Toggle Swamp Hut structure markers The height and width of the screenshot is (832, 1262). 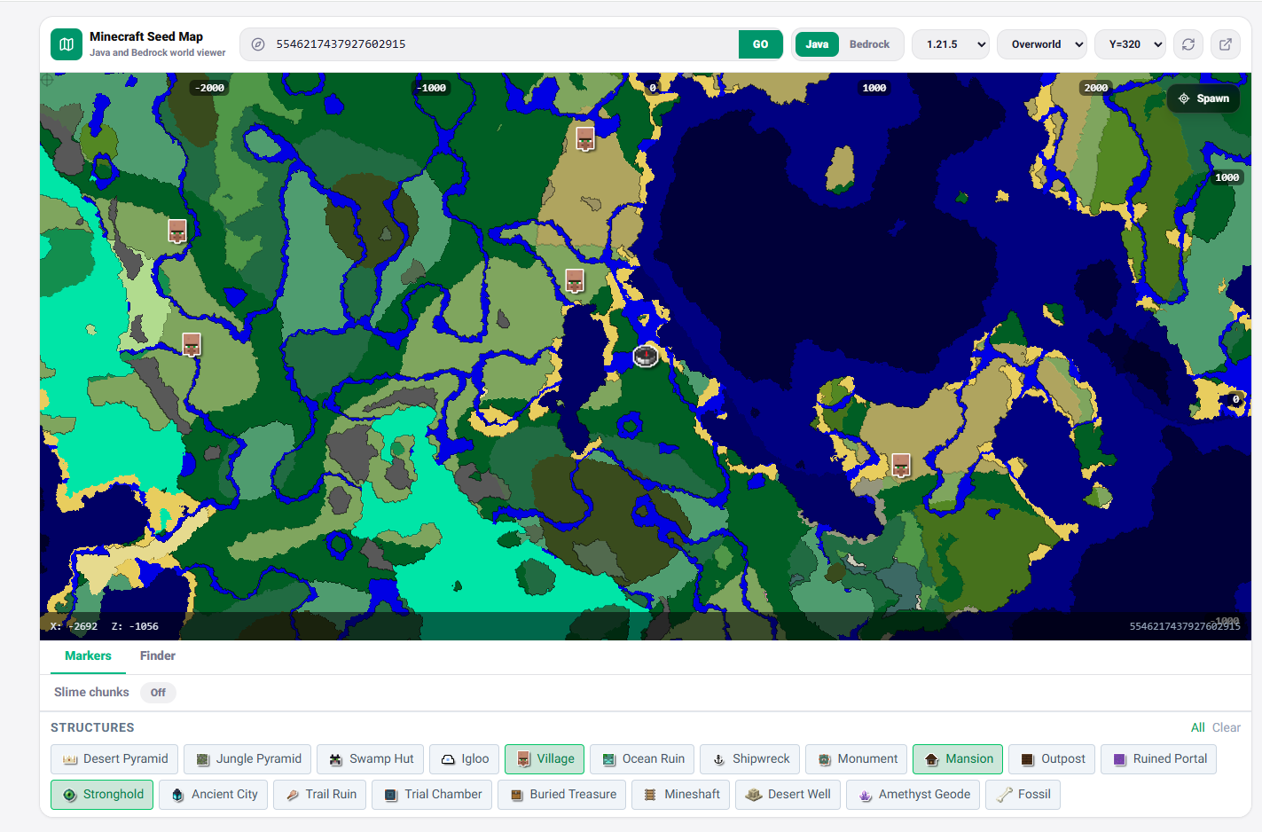click(x=371, y=759)
